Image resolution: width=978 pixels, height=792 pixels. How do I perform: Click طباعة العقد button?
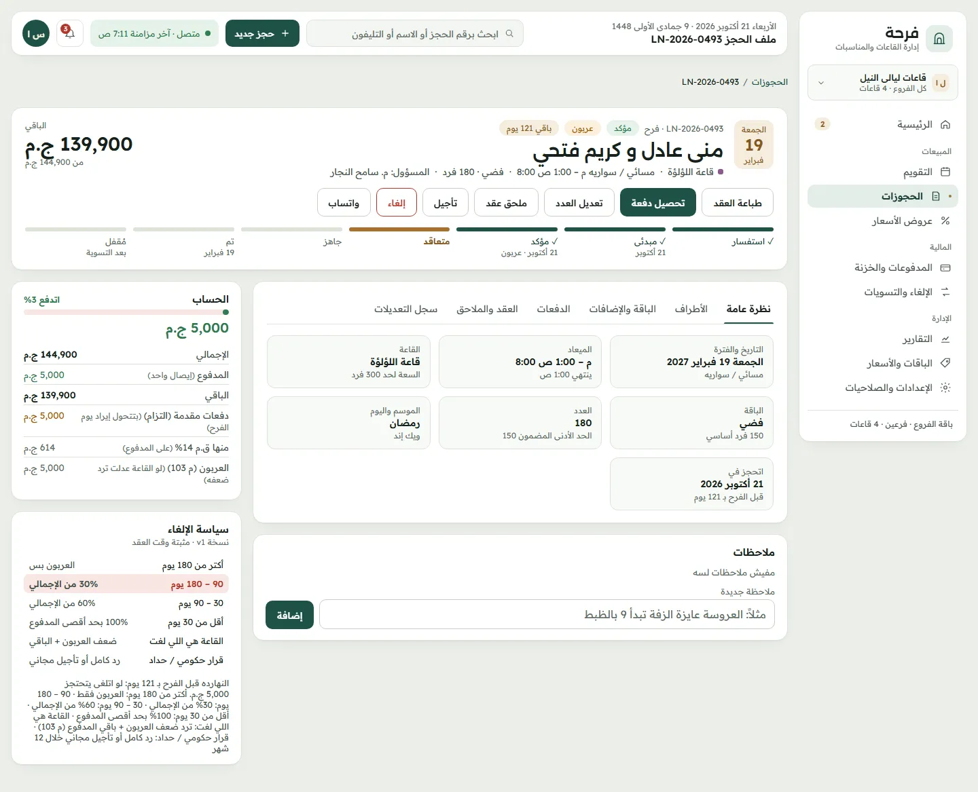tap(738, 203)
